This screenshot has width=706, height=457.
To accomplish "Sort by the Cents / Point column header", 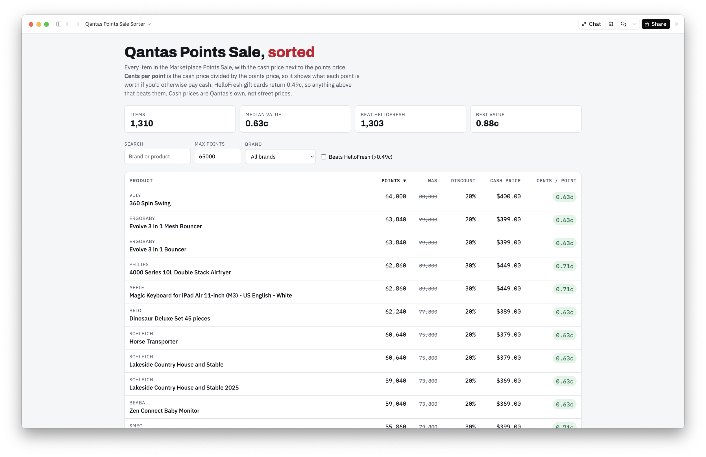I will click(x=556, y=181).
